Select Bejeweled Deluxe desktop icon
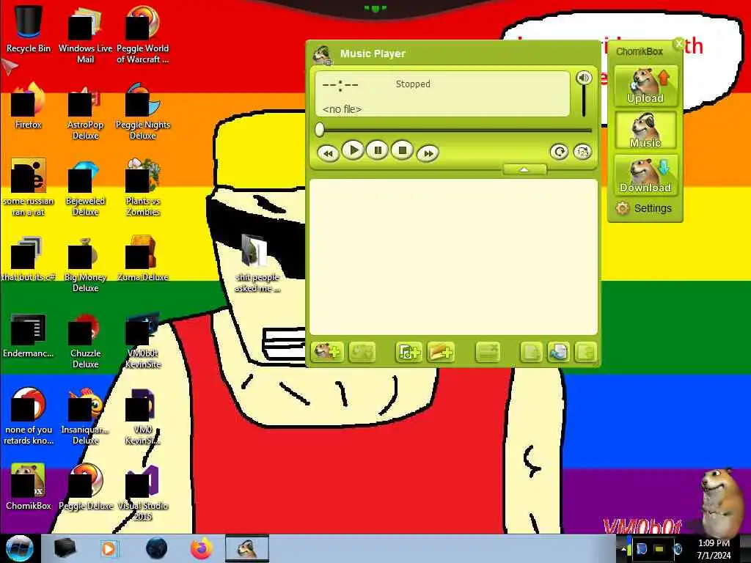The width and height of the screenshot is (751, 563). pos(85,188)
